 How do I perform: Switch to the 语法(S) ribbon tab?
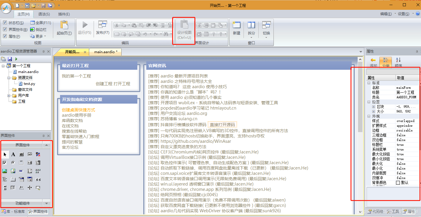[x=44, y=14]
